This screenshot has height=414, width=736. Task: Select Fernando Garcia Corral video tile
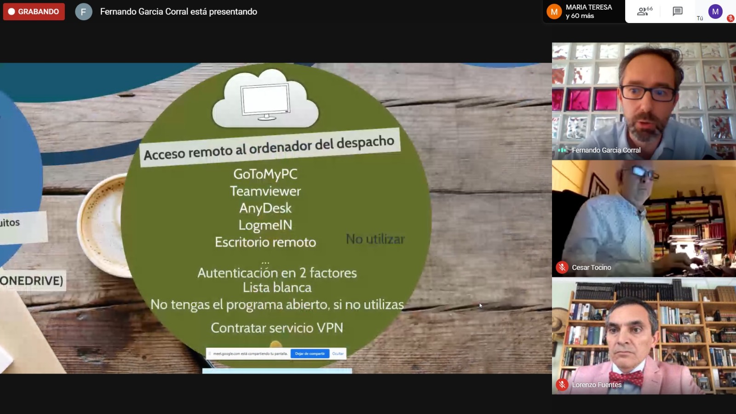pos(644,101)
